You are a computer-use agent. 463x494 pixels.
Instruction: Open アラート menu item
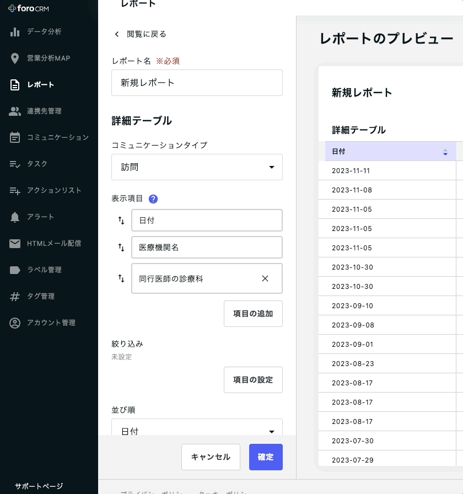41,217
